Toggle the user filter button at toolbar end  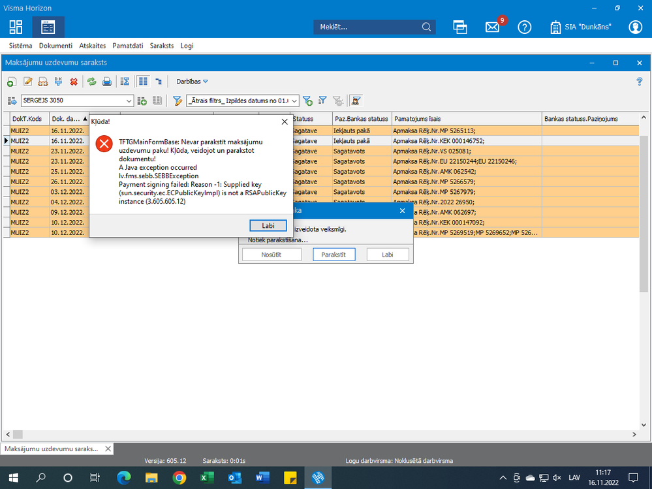356,101
